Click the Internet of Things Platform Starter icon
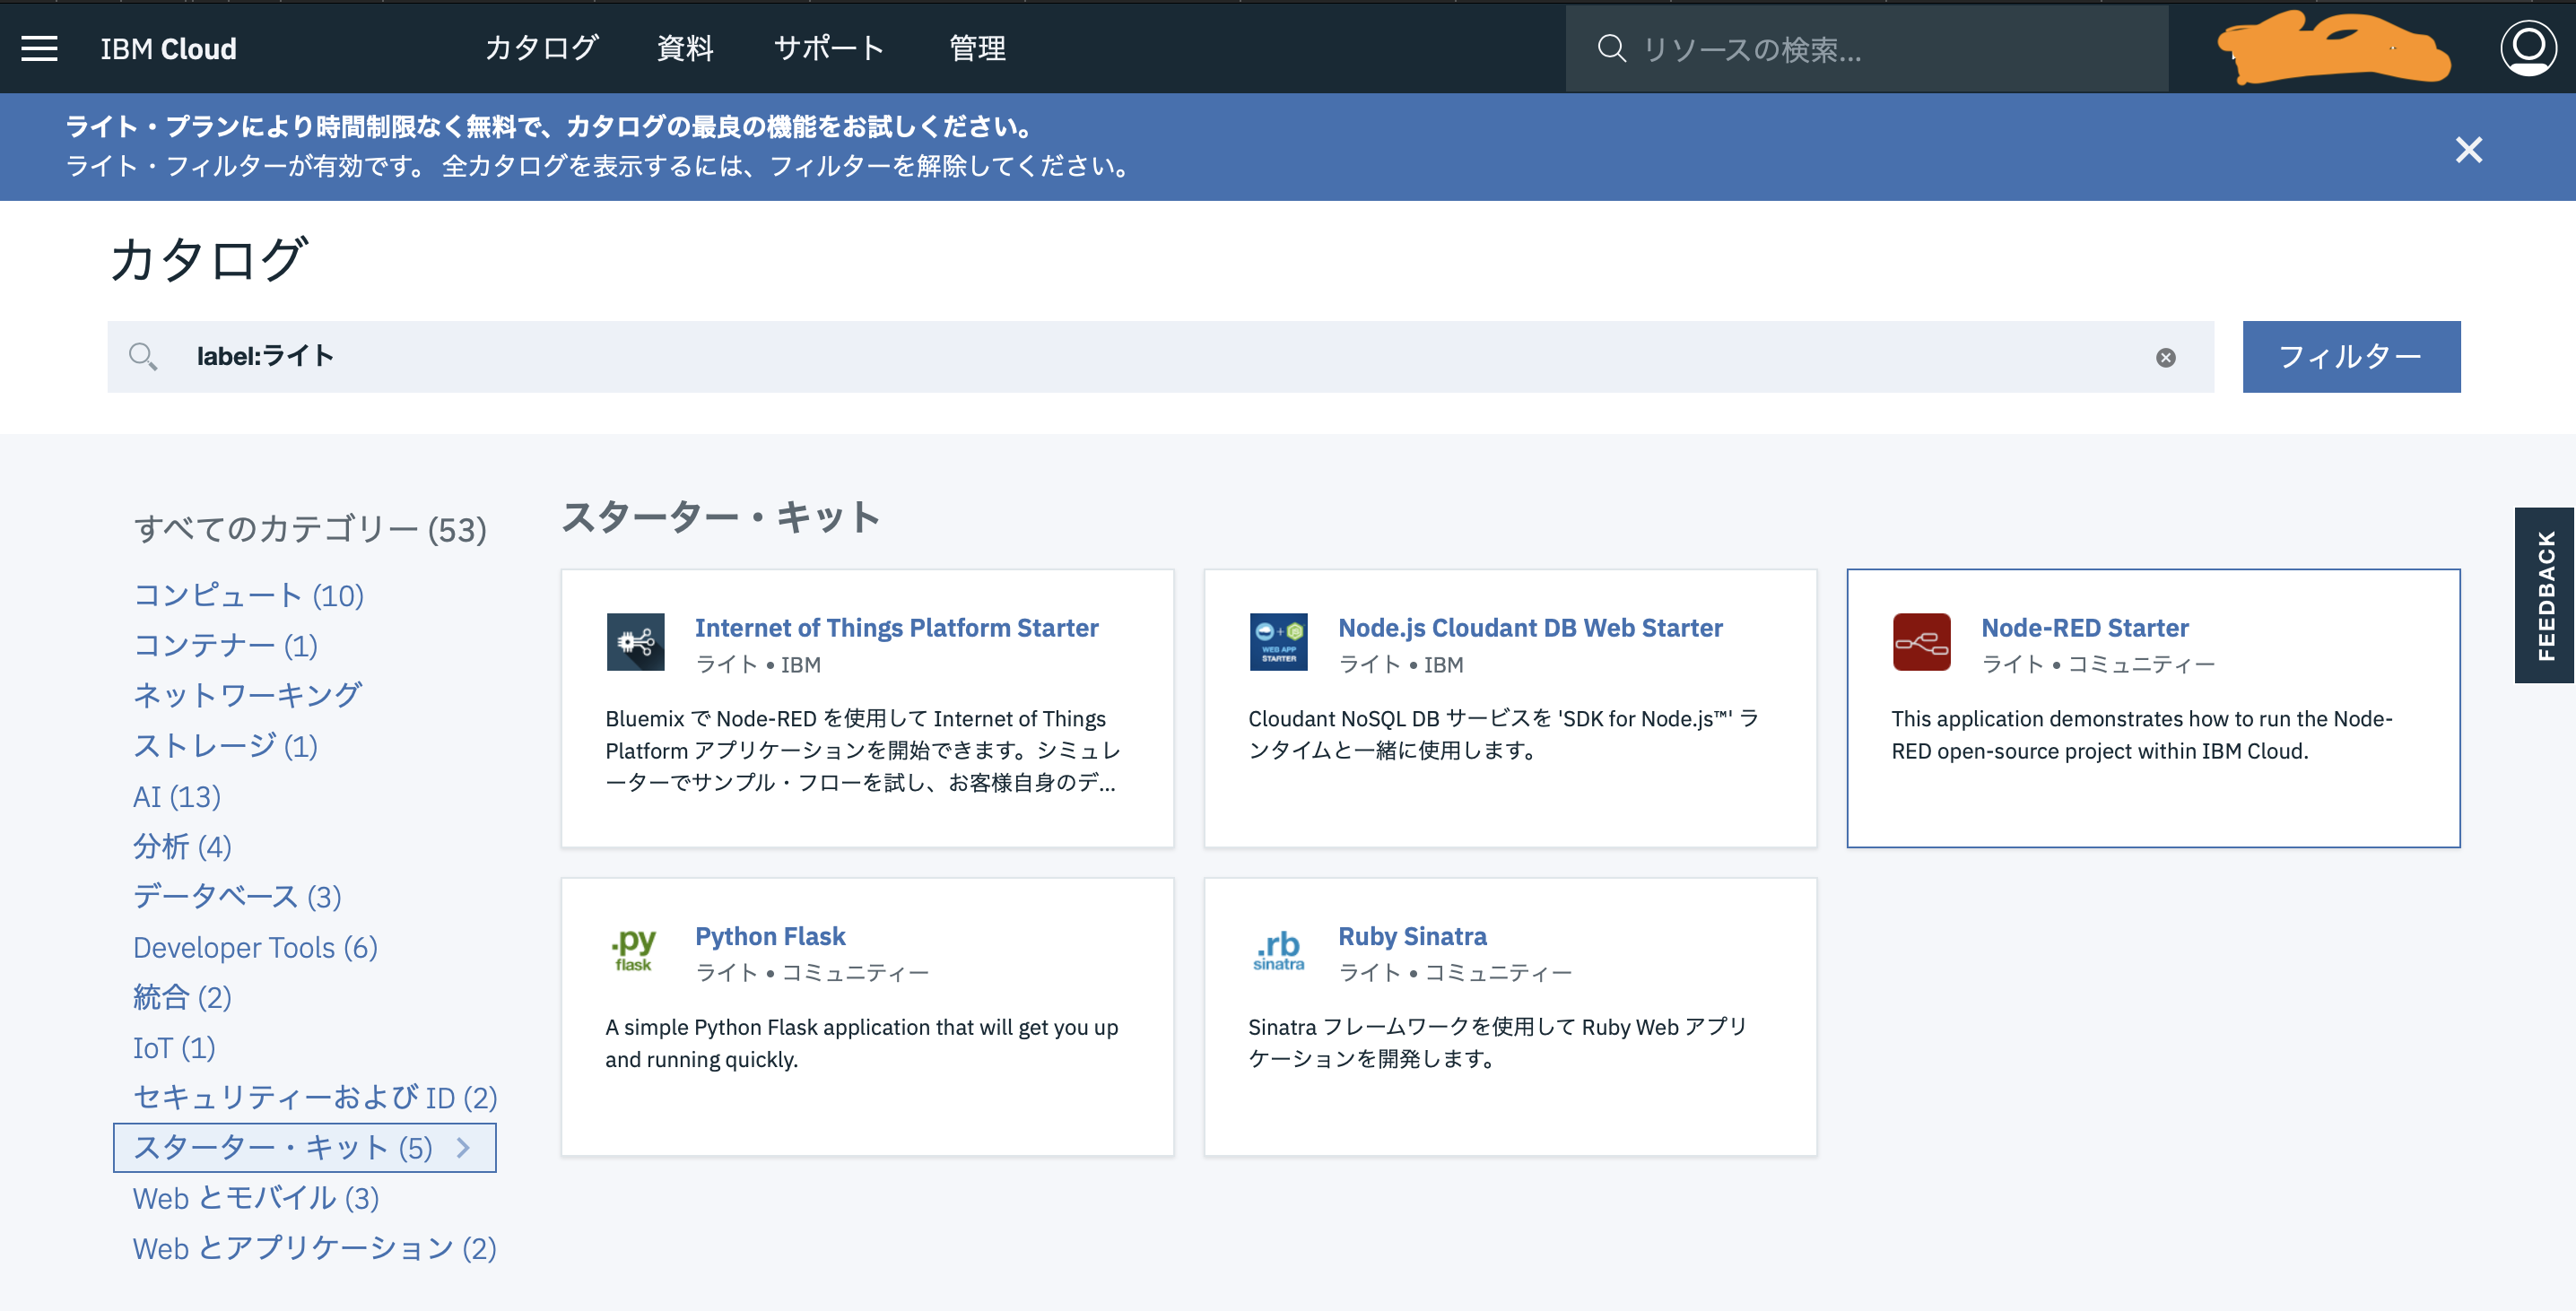 coord(635,642)
